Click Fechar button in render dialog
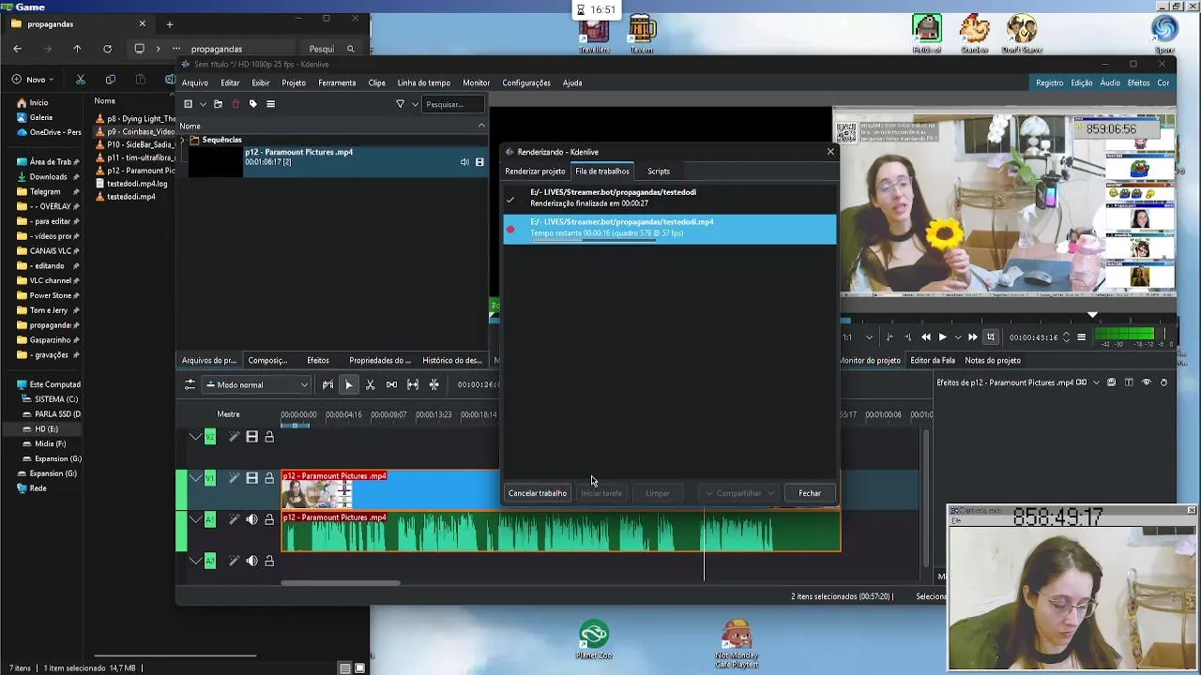 (810, 493)
